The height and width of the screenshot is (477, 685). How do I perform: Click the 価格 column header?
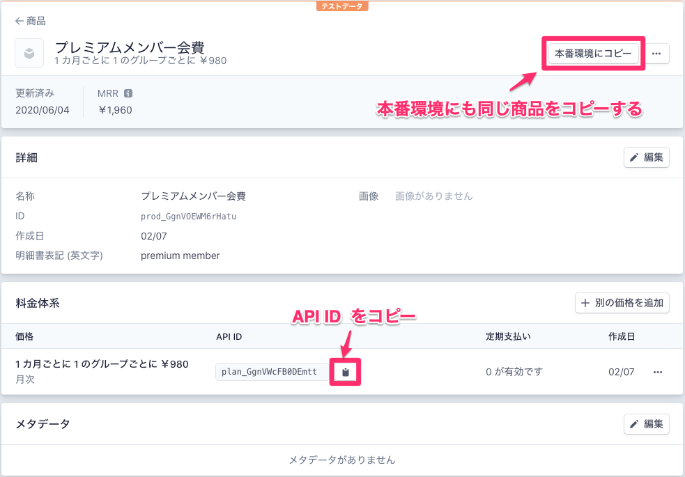click(x=24, y=336)
